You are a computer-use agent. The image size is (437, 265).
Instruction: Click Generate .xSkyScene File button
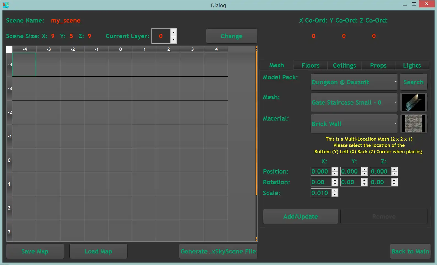(218, 251)
